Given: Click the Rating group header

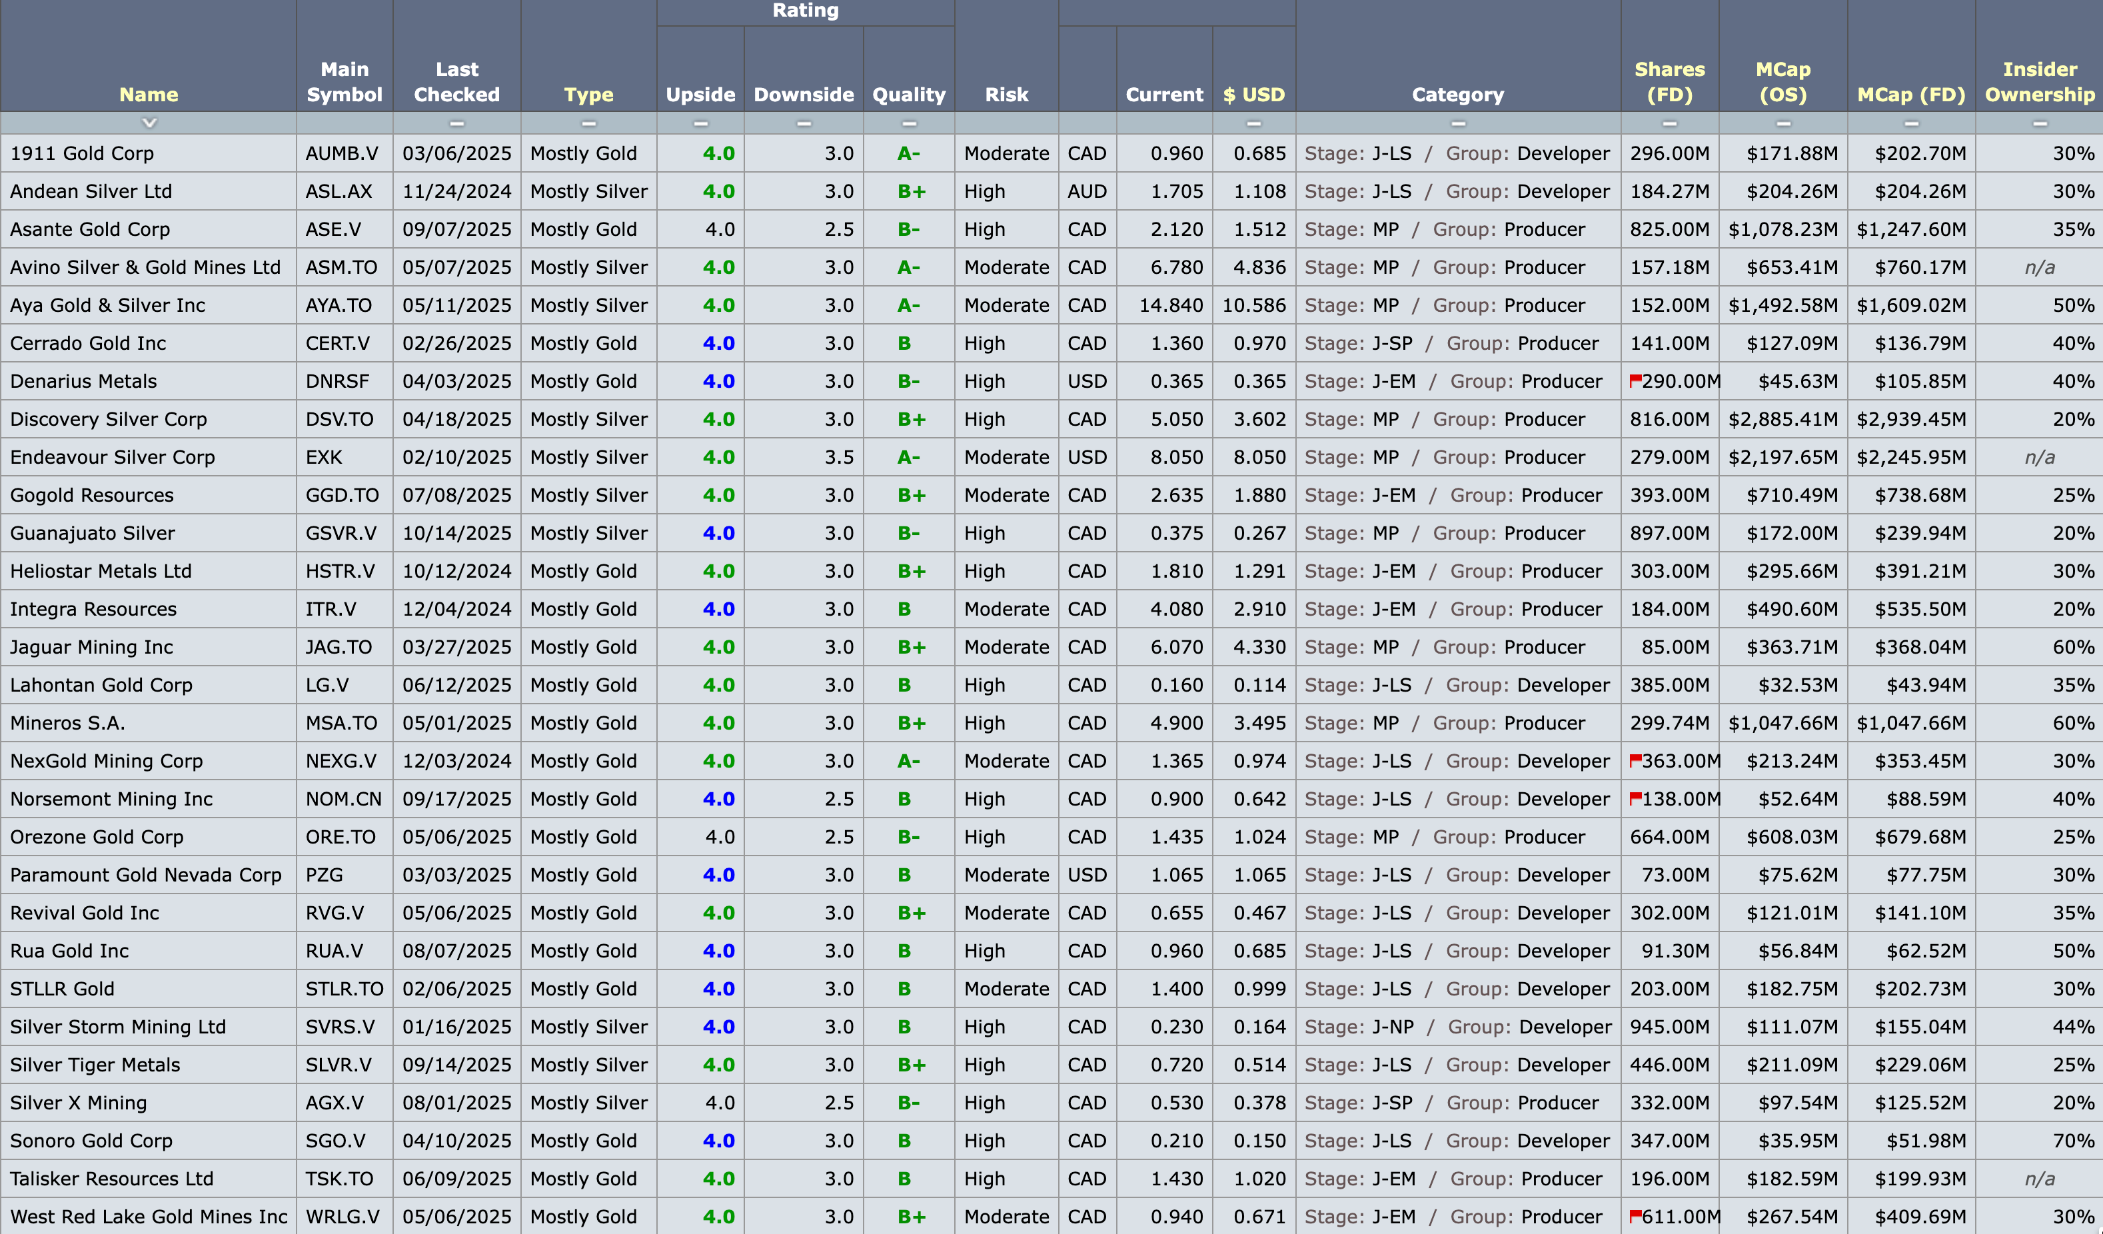Looking at the screenshot, I should [806, 11].
